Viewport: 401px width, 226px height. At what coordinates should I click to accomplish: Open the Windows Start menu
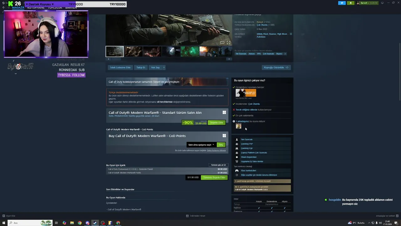pyautogui.click(x=3, y=223)
